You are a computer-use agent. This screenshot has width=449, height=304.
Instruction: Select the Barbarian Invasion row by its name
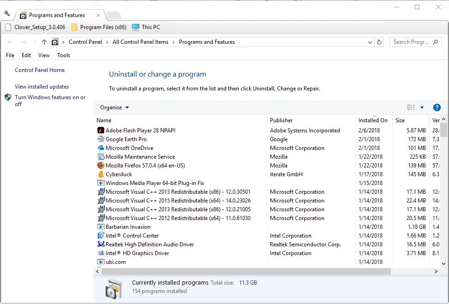pyautogui.click(x=128, y=227)
